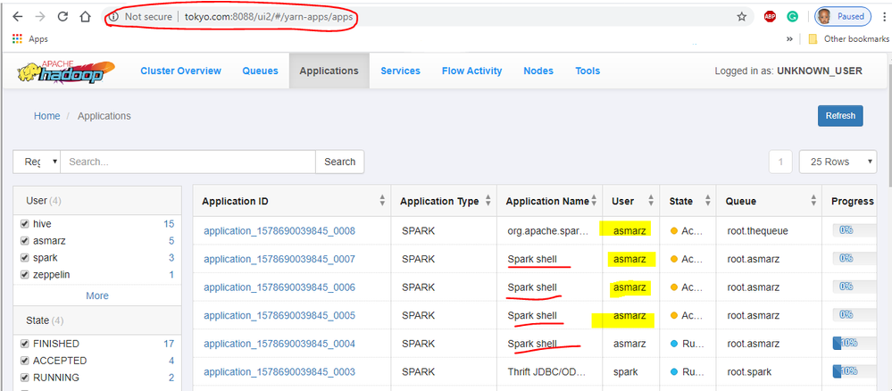
Task: Switch to the Queues tab
Action: tap(260, 71)
